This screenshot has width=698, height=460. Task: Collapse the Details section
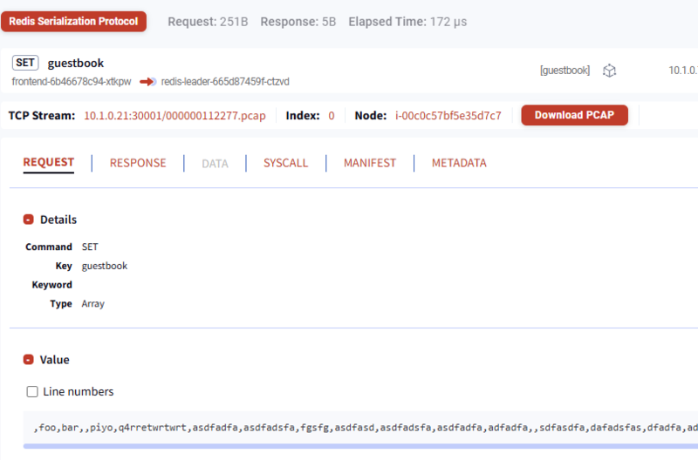[29, 220]
